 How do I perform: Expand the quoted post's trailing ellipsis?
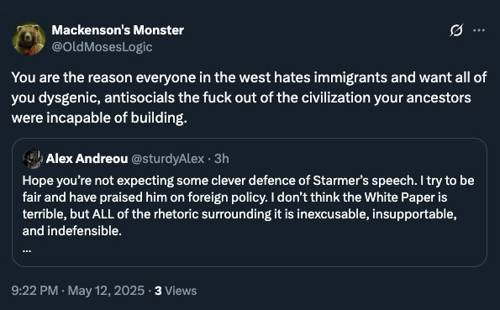(27, 250)
